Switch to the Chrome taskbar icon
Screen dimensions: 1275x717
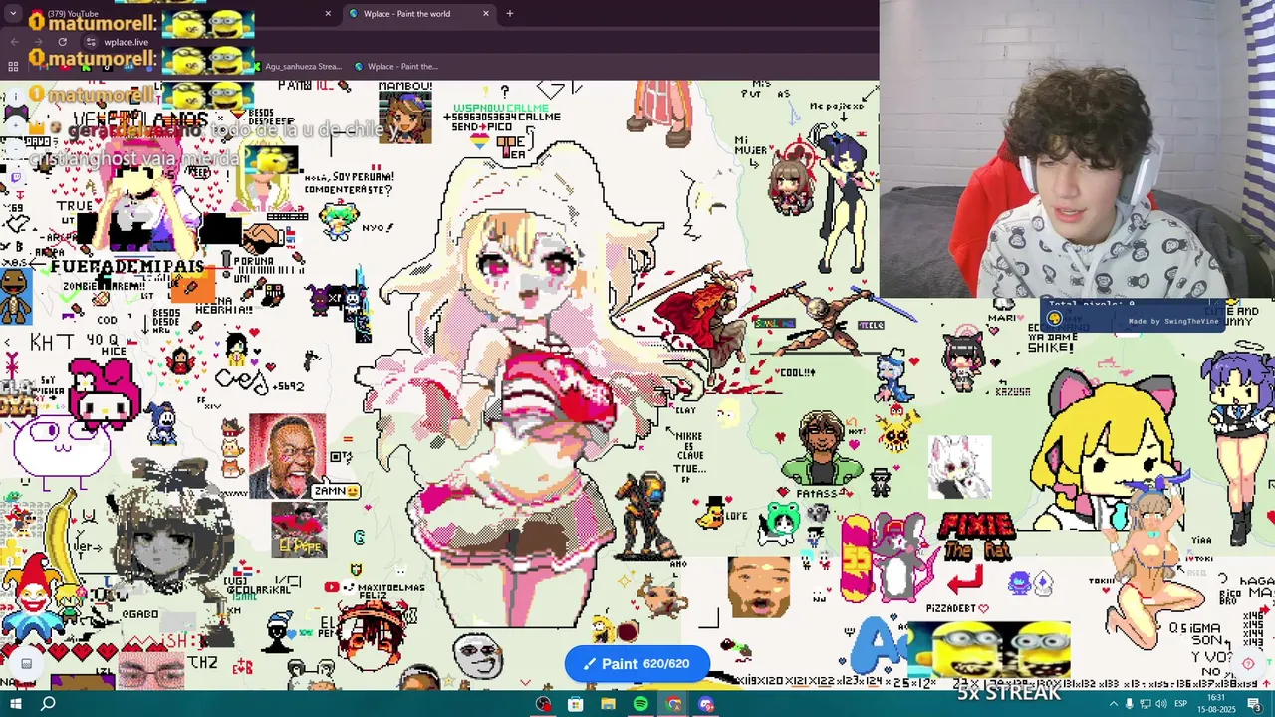click(x=673, y=704)
